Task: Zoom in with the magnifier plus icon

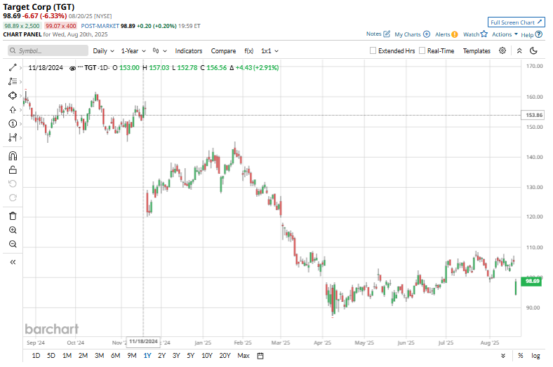Action: (x=13, y=230)
